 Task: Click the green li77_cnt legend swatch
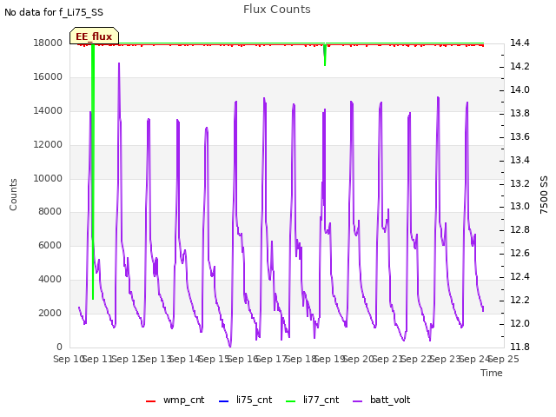pyautogui.click(x=291, y=401)
